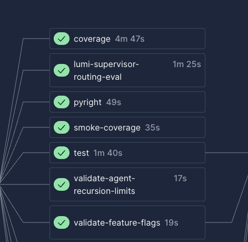The image size is (248, 242).
Task: Select the test job label
Action: [81, 153]
